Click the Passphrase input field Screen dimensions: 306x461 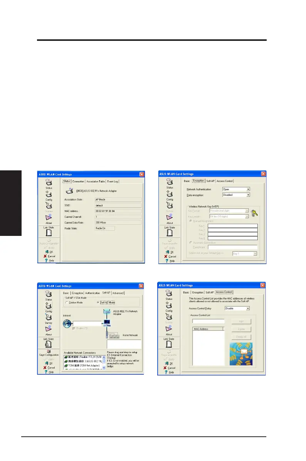232,247
